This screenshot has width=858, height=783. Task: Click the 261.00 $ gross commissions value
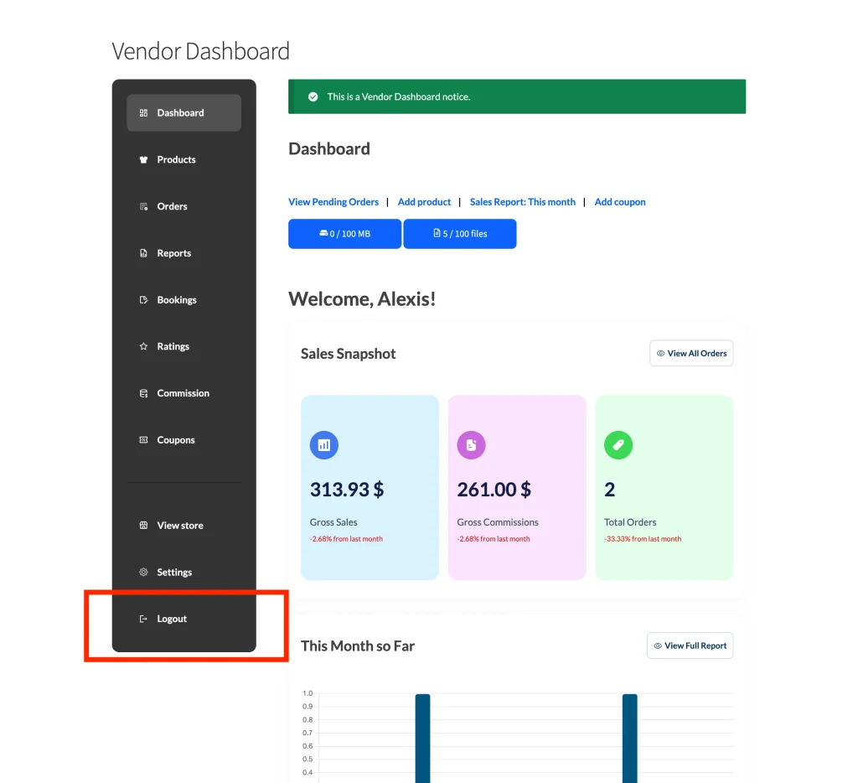[494, 490]
